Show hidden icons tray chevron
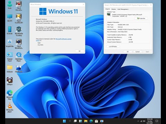166x124 pixels. [x=138, y=121]
